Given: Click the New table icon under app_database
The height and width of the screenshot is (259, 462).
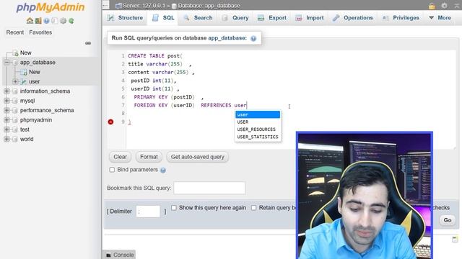Looking at the screenshot, I should click(x=24, y=72).
